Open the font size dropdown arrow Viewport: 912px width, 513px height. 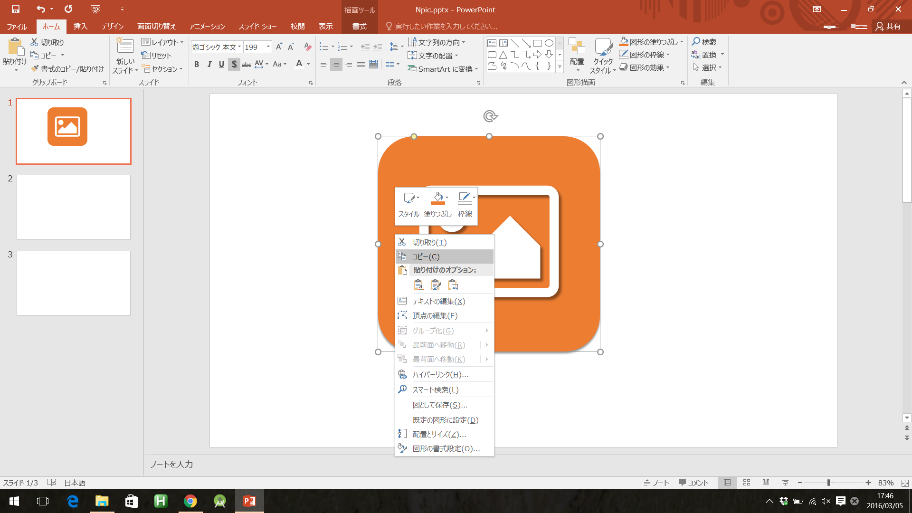click(268, 47)
